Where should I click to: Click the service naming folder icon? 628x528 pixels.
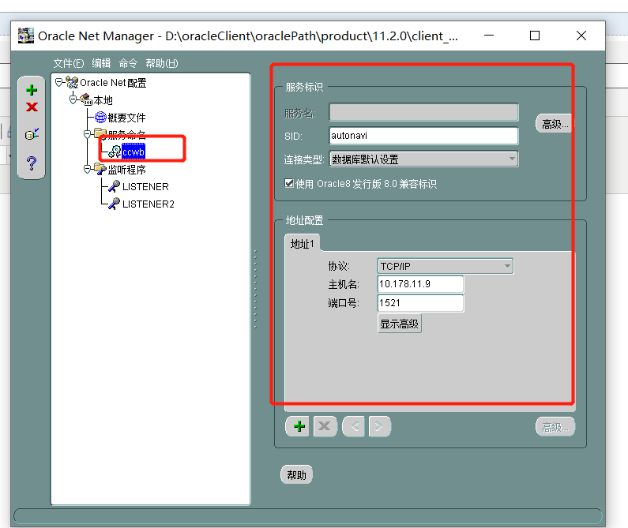pyautogui.click(x=100, y=134)
